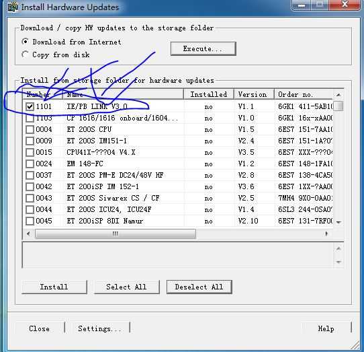Check the 1103 CP 1616 checkbox
The height and width of the screenshot is (352, 364).
coord(30,118)
